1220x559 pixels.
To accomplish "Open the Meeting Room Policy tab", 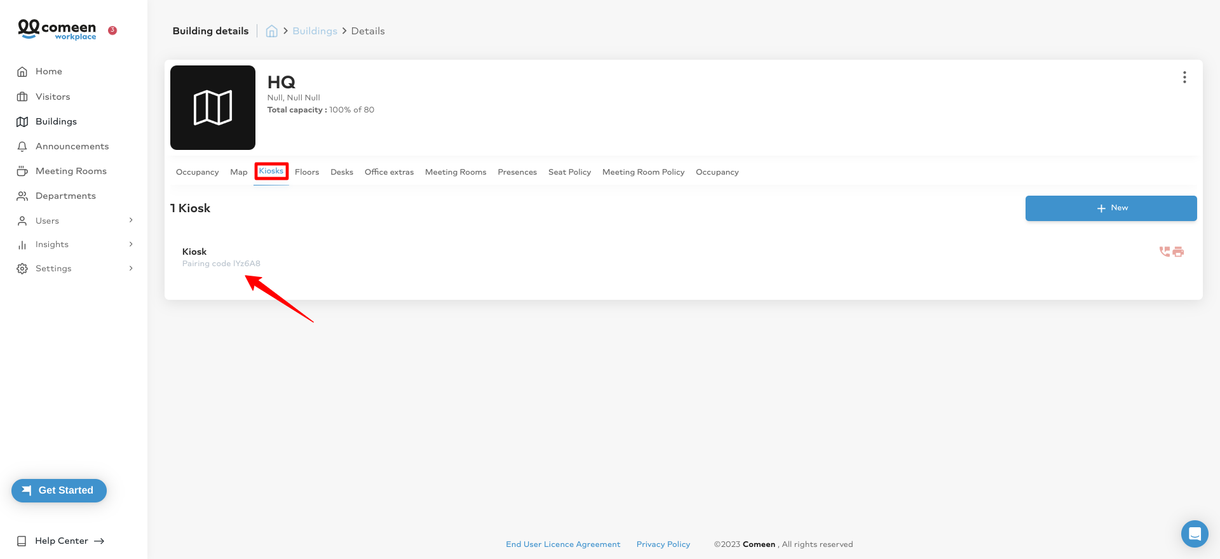I will click(x=643, y=172).
